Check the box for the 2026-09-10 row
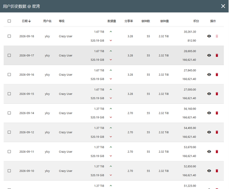 (x=9, y=171)
